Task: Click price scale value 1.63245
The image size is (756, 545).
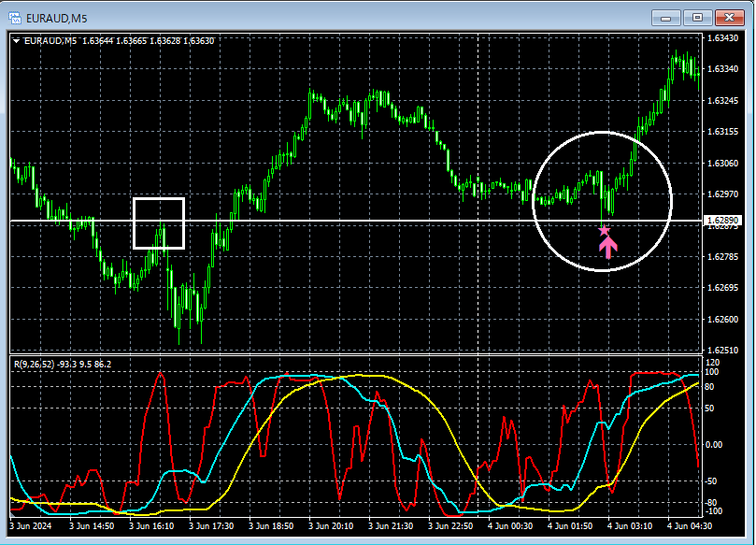Action: click(722, 100)
